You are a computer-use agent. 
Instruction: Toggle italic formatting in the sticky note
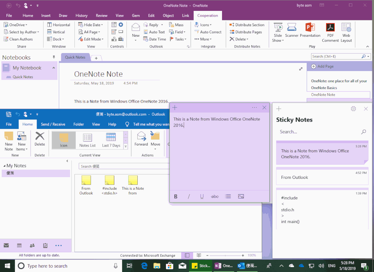pos(189,196)
